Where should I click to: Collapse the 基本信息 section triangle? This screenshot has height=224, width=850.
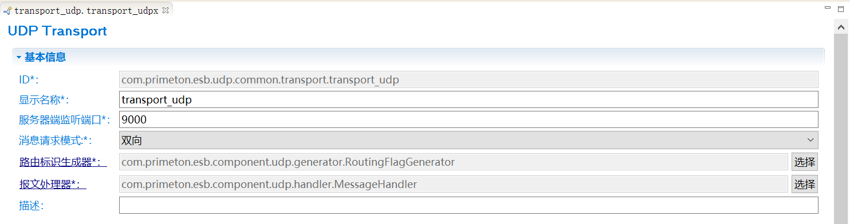[x=19, y=57]
